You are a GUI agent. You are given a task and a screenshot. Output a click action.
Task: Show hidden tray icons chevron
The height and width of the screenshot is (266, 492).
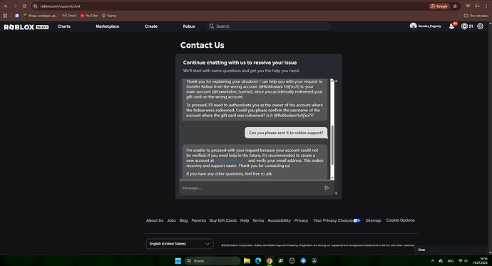click(x=433, y=261)
